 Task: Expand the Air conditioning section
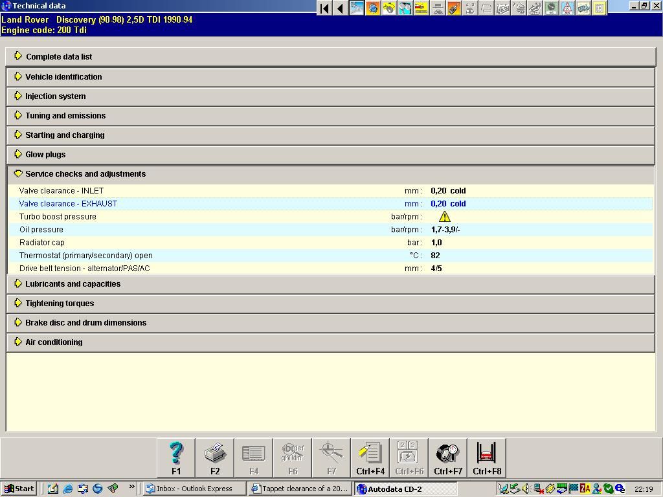(331, 342)
